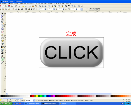The image size is (131, 105).
Task: Select the Node edit tool
Action: point(2,17)
